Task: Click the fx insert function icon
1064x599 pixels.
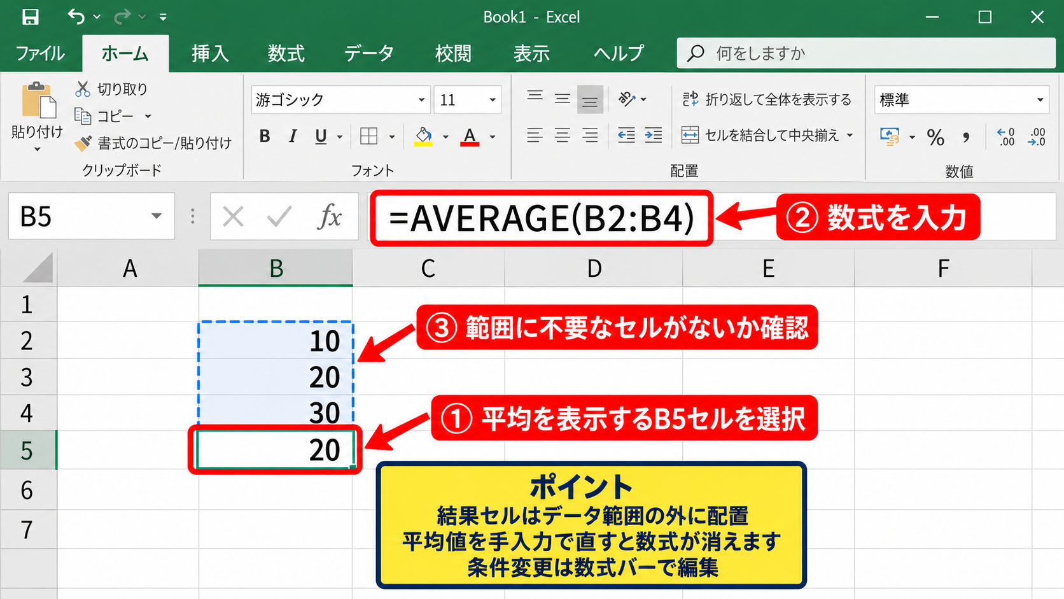Action: [x=330, y=216]
